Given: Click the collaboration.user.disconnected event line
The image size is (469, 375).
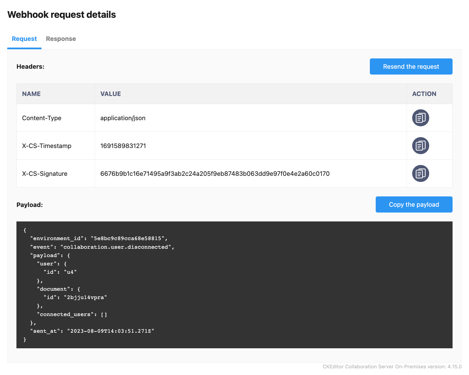Looking at the screenshot, I should pyautogui.click(x=102, y=247).
